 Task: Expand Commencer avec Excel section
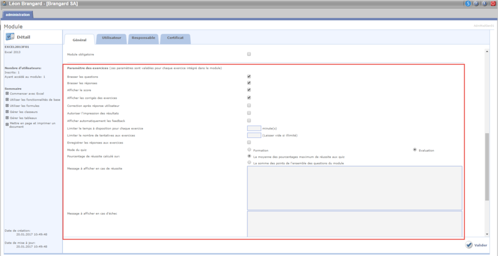point(7,93)
